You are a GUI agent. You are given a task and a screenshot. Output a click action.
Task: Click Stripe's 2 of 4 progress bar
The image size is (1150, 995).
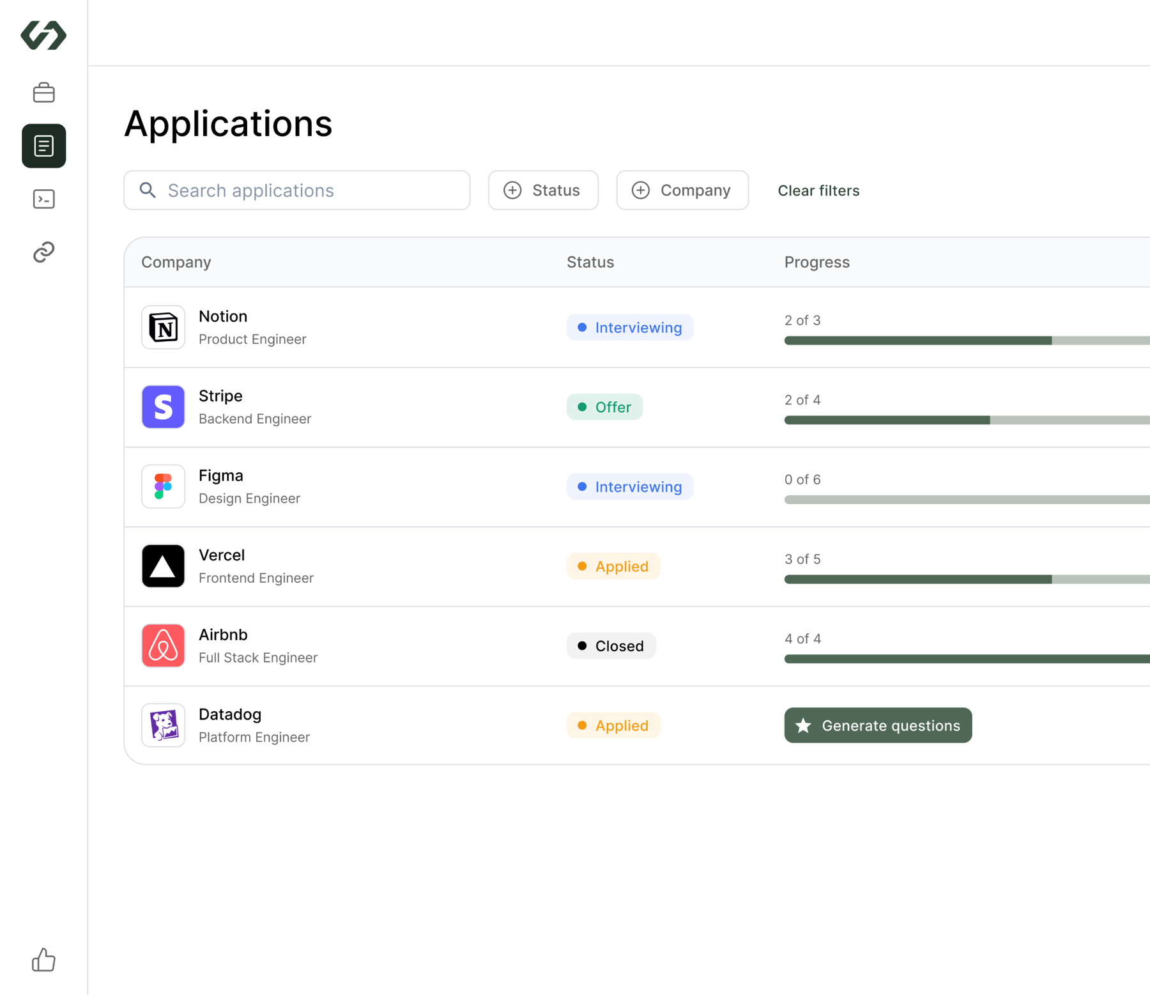pyautogui.click(x=967, y=420)
